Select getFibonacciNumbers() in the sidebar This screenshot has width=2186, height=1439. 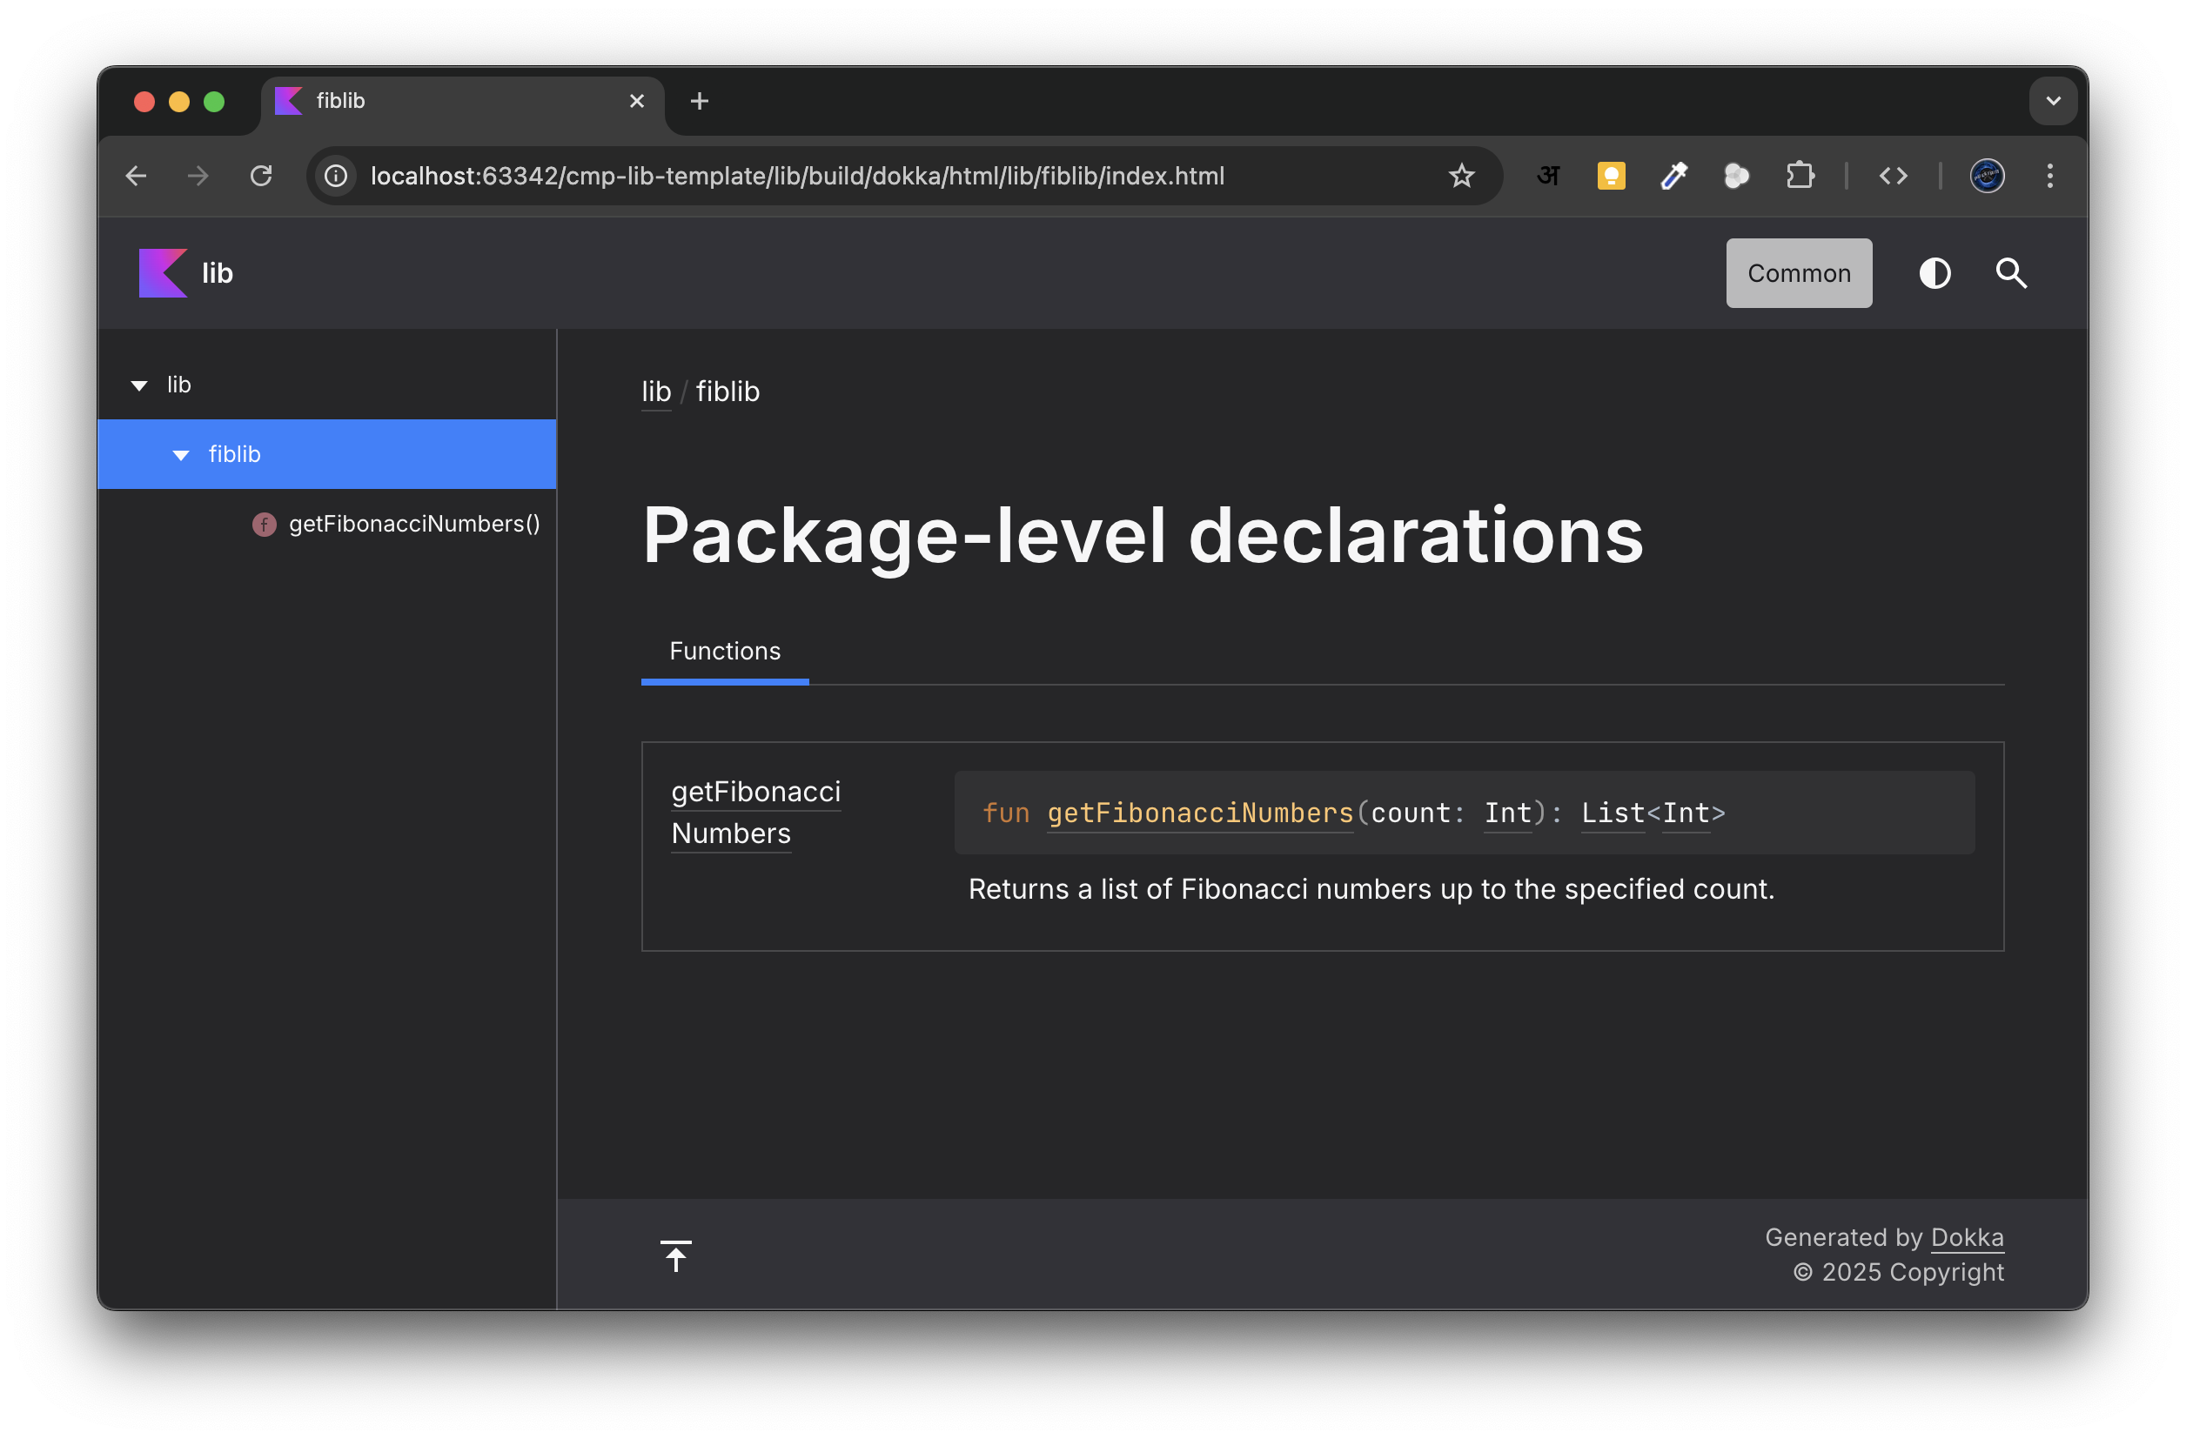point(413,524)
